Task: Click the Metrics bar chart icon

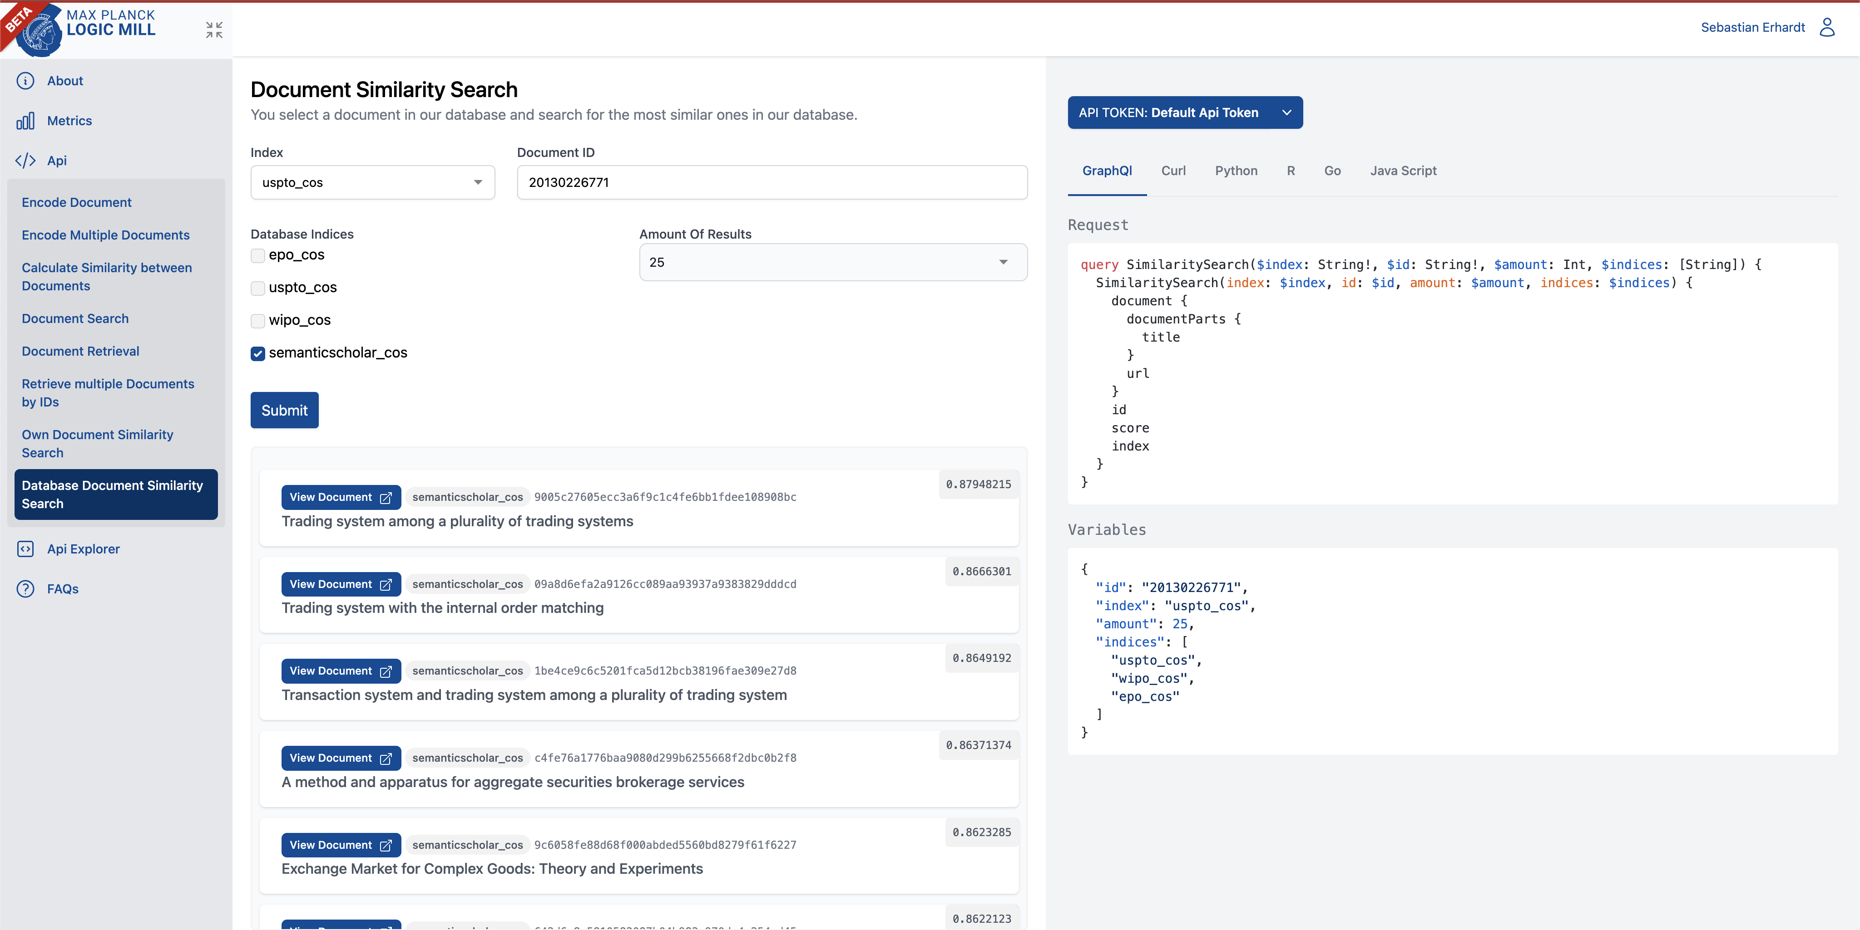Action: (x=25, y=121)
